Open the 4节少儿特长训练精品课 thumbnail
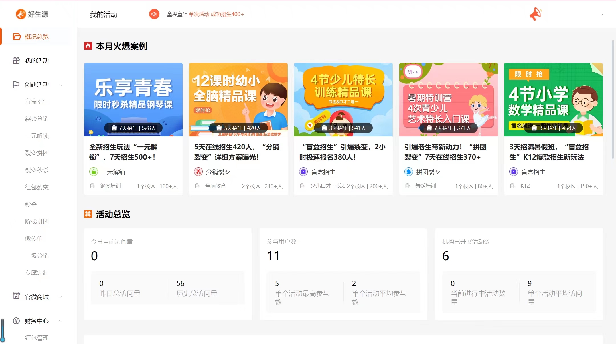This screenshot has height=344, width=616. (343, 100)
